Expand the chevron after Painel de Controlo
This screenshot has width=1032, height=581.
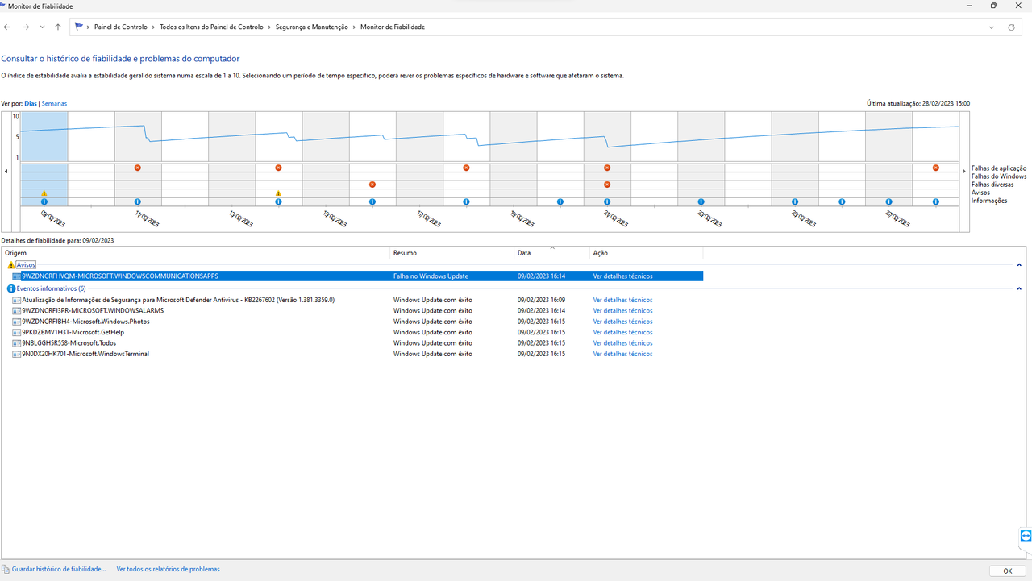153,27
